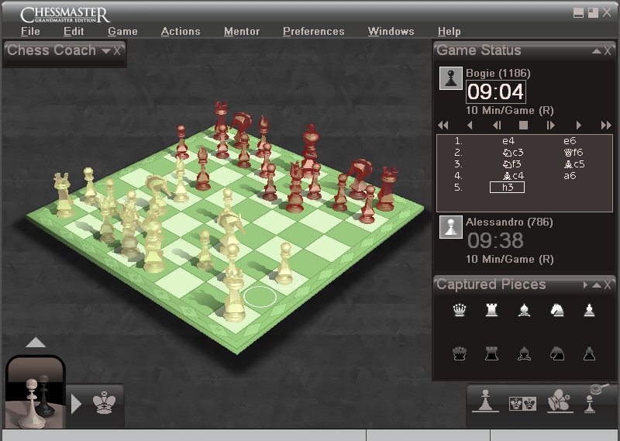Open the Preferences menu

click(314, 31)
